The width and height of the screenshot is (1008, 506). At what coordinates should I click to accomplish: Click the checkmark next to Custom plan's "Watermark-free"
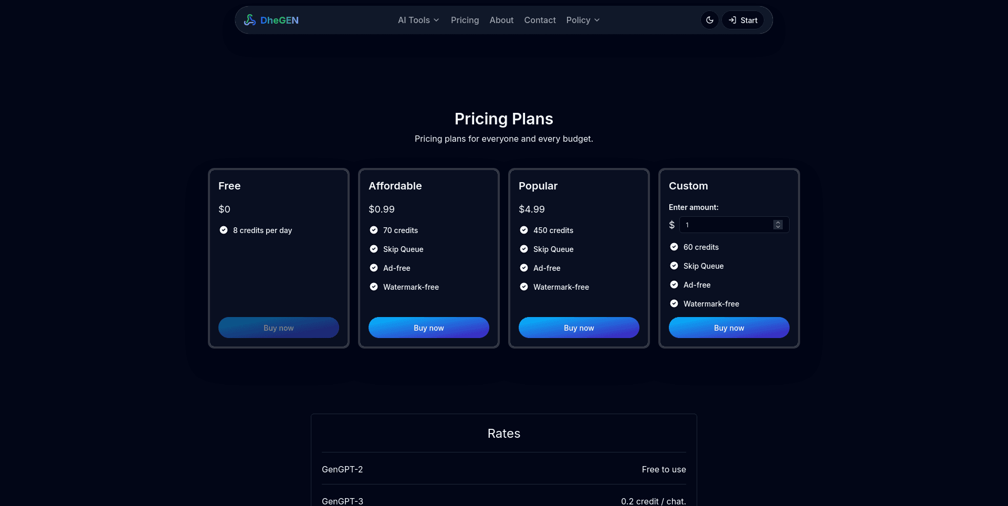[674, 303]
